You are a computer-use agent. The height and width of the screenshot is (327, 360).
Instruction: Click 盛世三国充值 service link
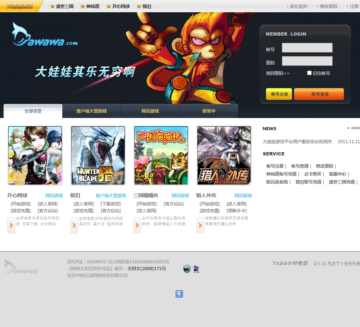(x=342, y=182)
